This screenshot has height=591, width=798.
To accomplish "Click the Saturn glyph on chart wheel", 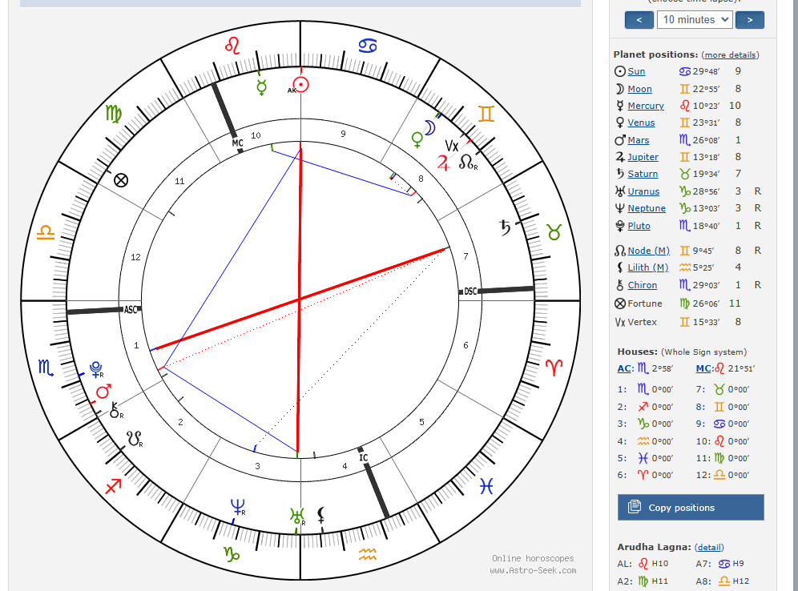I will click(x=504, y=227).
